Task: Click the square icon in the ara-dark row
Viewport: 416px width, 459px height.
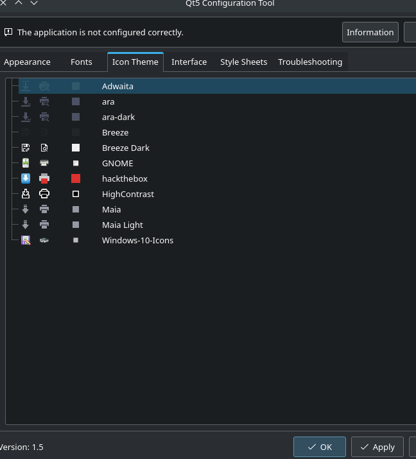Action: click(76, 117)
